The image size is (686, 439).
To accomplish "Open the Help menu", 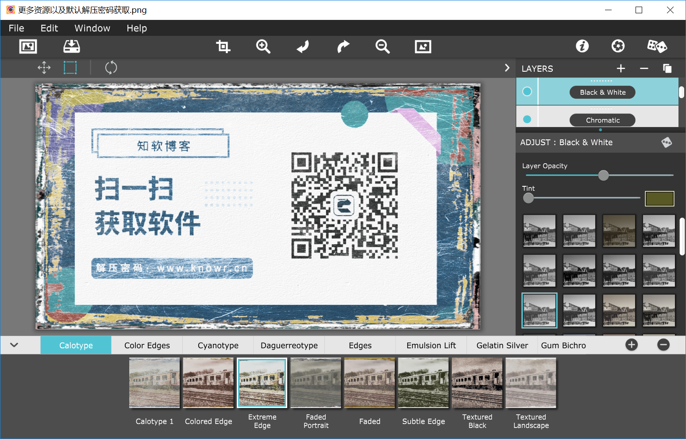I will (x=137, y=28).
